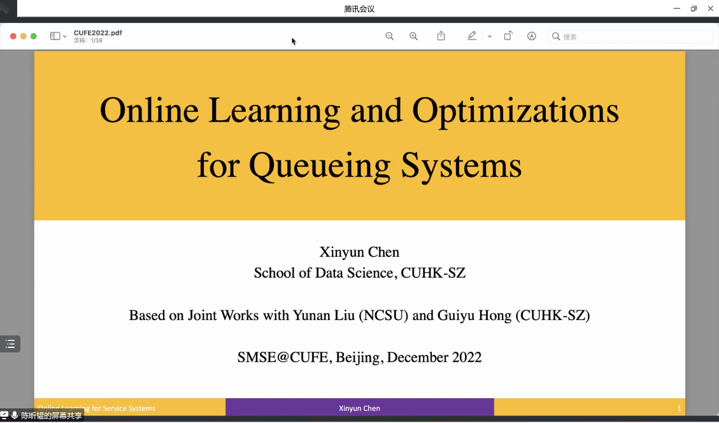Click the yellow minimize traffic light button
Image resolution: width=719 pixels, height=423 pixels.
[24, 36]
